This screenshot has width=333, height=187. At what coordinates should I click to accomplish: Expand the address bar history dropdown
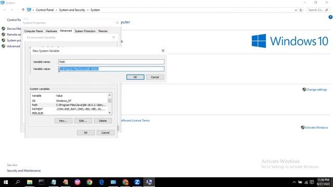tap(296, 10)
